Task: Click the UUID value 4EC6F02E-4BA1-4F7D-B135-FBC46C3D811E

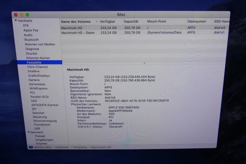Action: [137, 101]
